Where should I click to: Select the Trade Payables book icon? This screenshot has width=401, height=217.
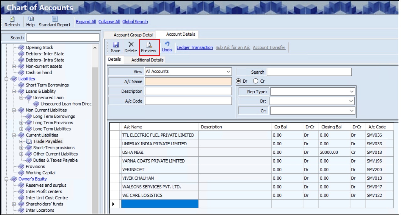point(29,142)
